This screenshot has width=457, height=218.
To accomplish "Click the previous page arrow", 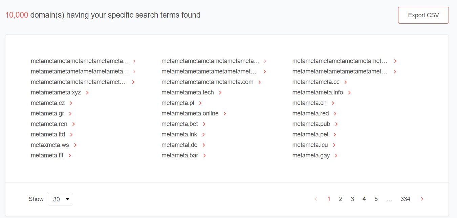I will point(316,199).
